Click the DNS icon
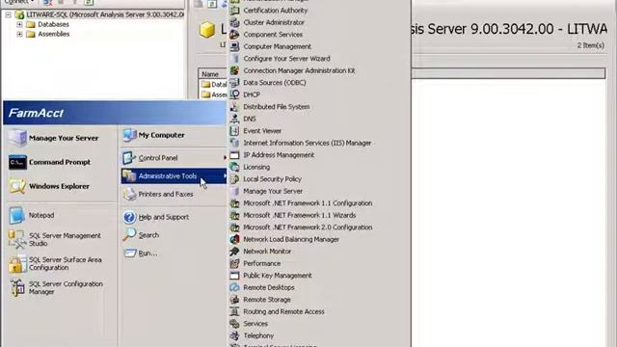 click(x=234, y=119)
